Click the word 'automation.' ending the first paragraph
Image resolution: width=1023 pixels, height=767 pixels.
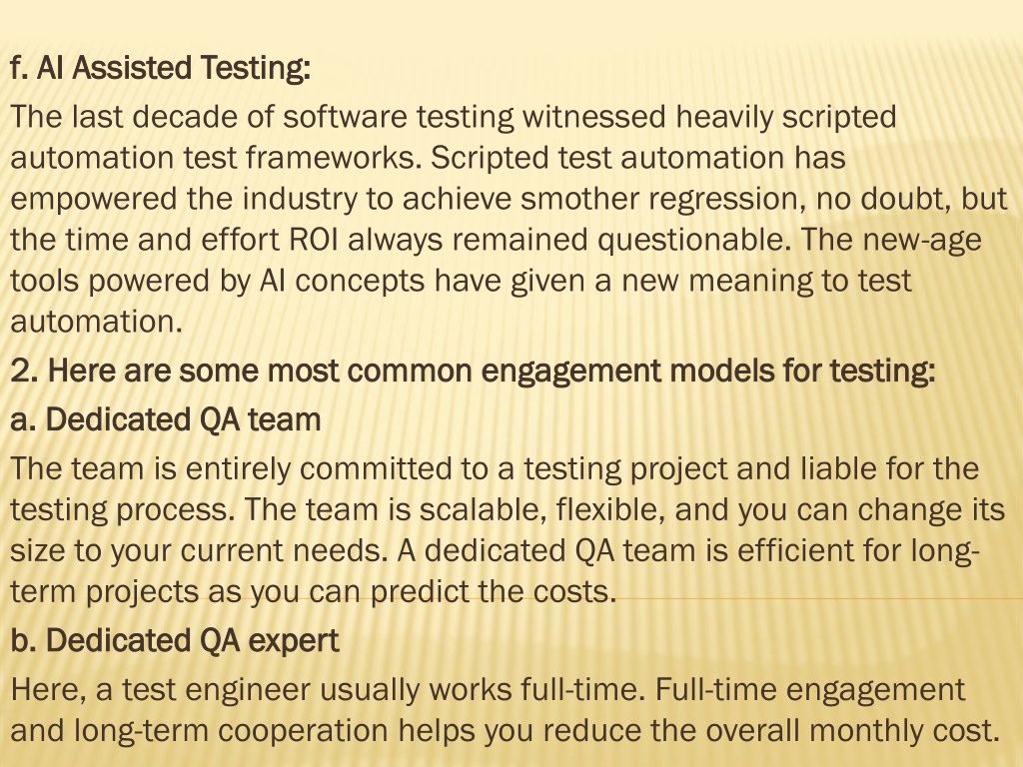[97, 322]
